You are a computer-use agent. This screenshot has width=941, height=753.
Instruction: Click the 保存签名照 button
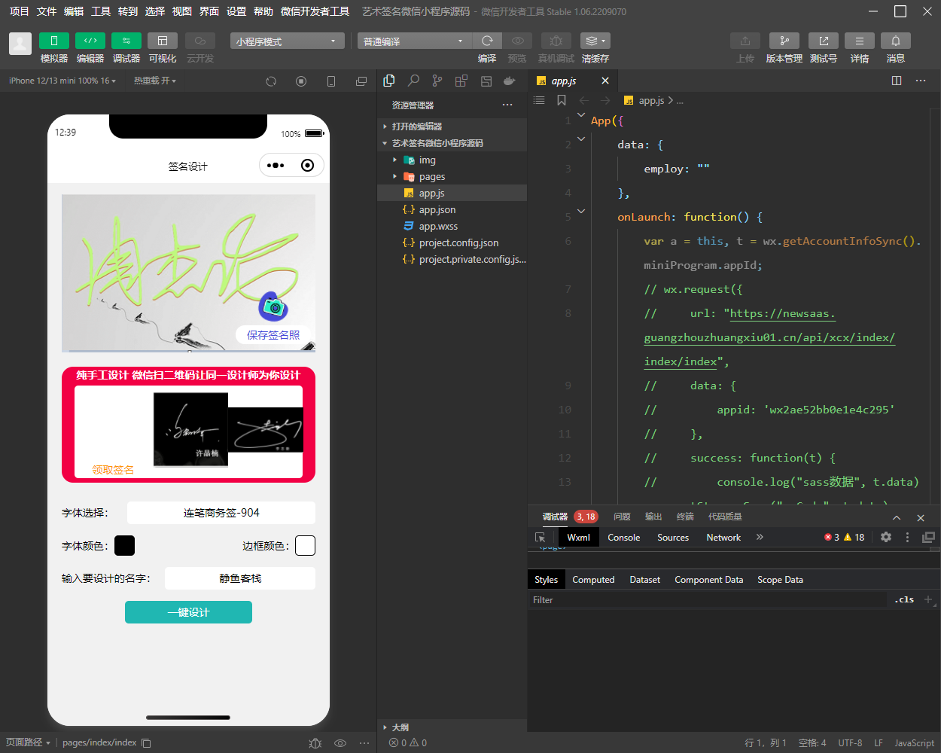pos(273,335)
